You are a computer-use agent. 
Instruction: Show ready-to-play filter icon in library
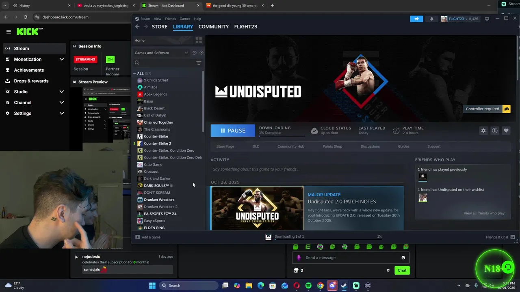point(201,53)
